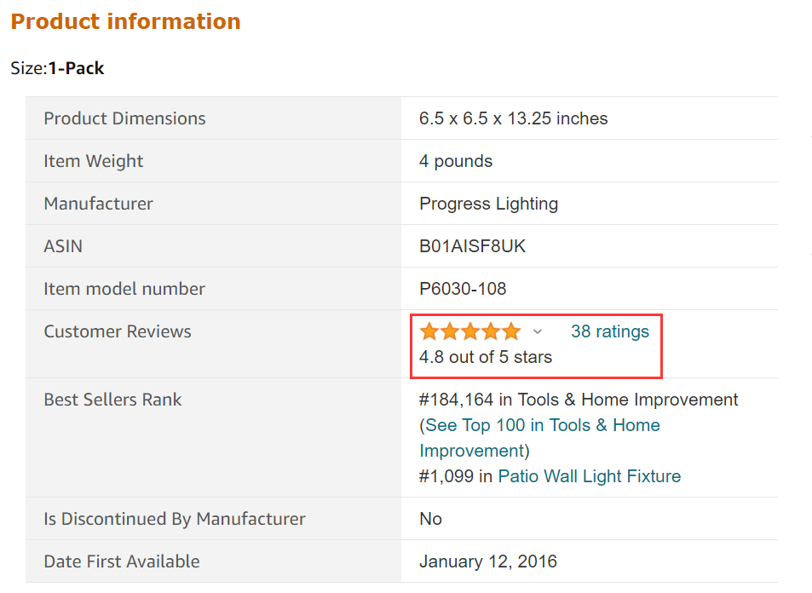
Task: Click the 4 pounds weight value
Action: [455, 161]
